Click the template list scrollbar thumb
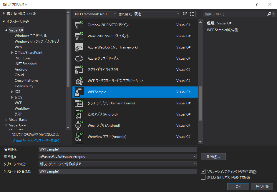The height and width of the screenshot is (192, 277). pos(200,103)
